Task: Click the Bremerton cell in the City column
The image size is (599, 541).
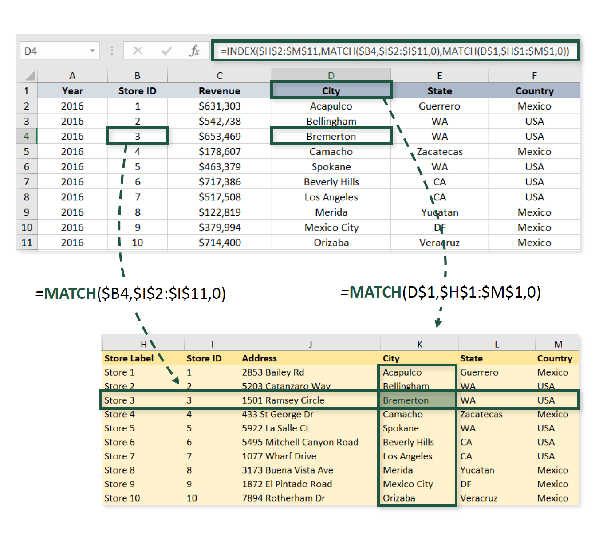Action: click(x=331, y=136)
